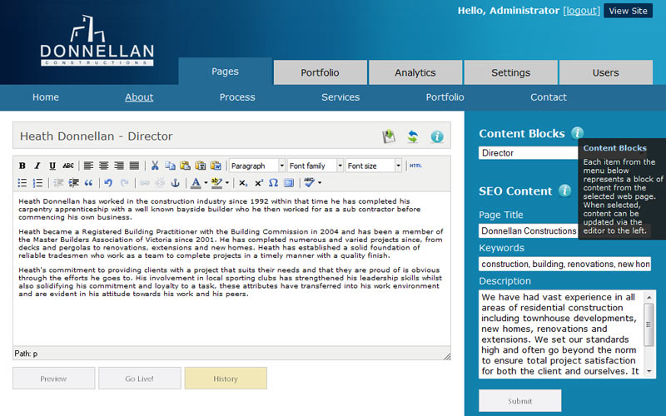Click SEO Content info icon
The height and width of the screenshot is (416, 666).
coord(564,191)
